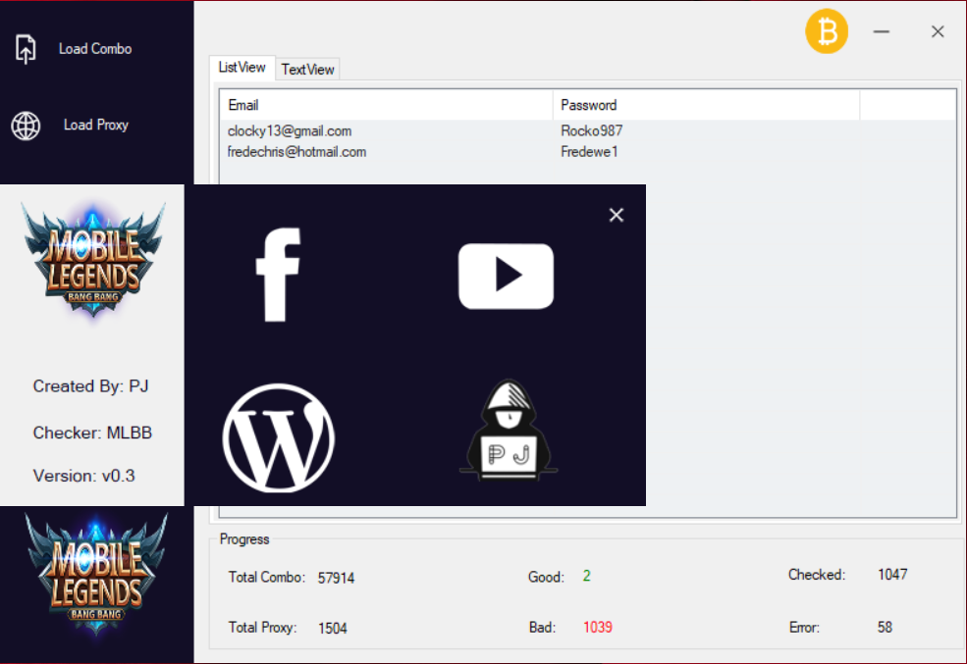Click Mobile Legends logo at sidebar bottom
The width and height of the screenshot is (967, 664).
click(95, 575)
